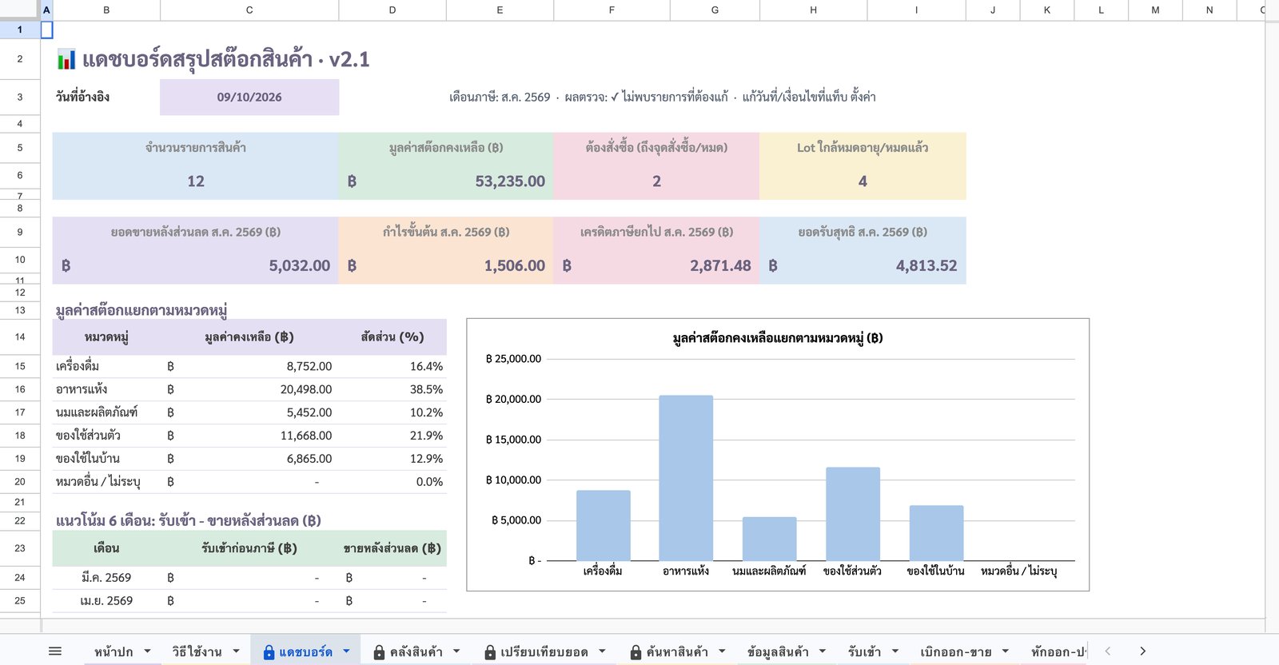Click the lock icon on แดชบอร์ด tab

pyautogui.click(x=269, y=652)
